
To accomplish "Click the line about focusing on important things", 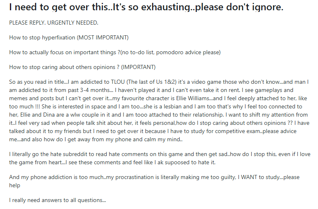I will [115, 53].
